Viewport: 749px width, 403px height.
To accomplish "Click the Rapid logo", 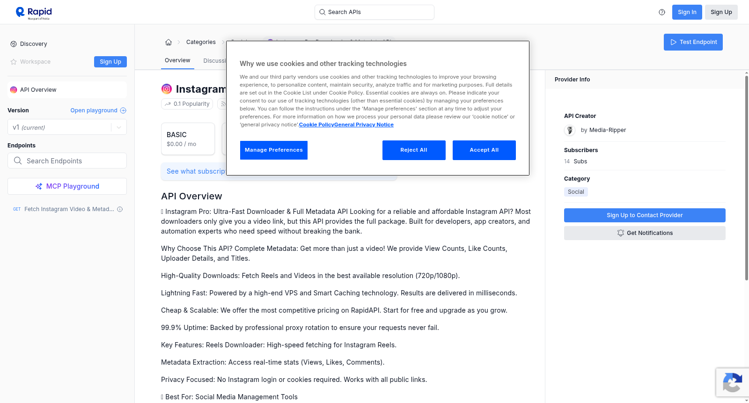I will tap(34, 13).
